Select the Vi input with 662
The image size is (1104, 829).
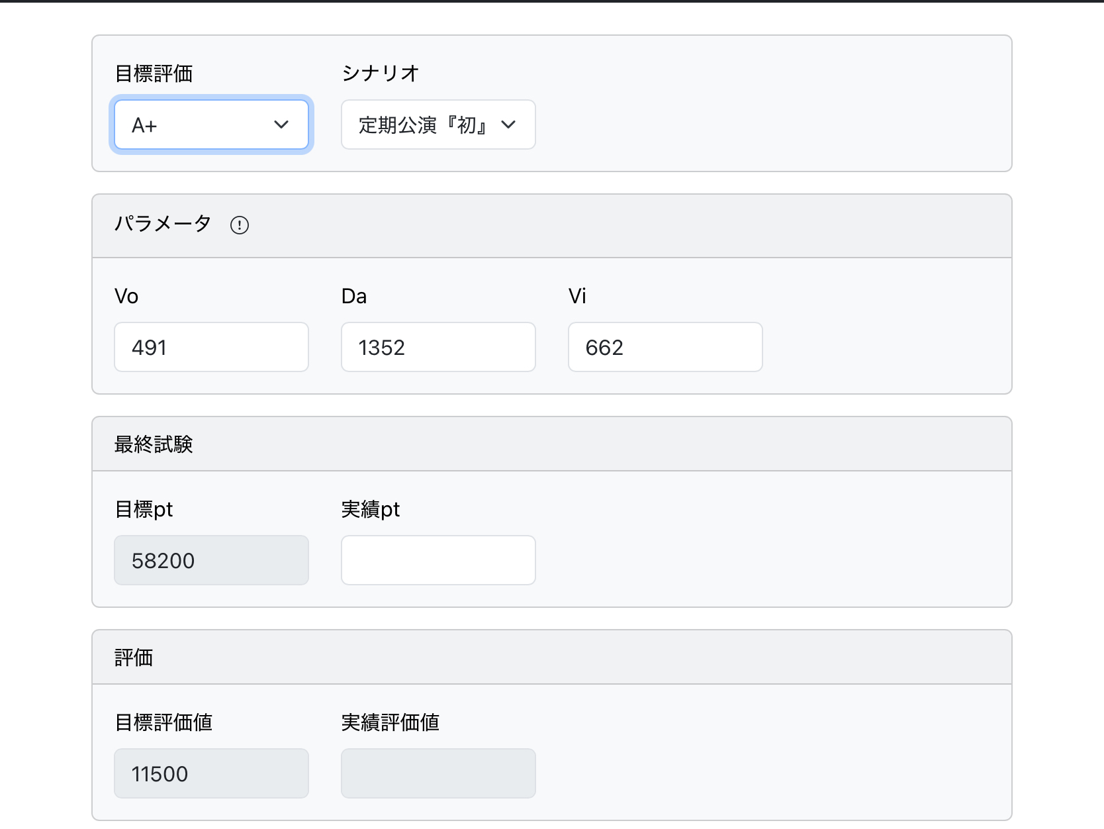(x=665, y=348)
